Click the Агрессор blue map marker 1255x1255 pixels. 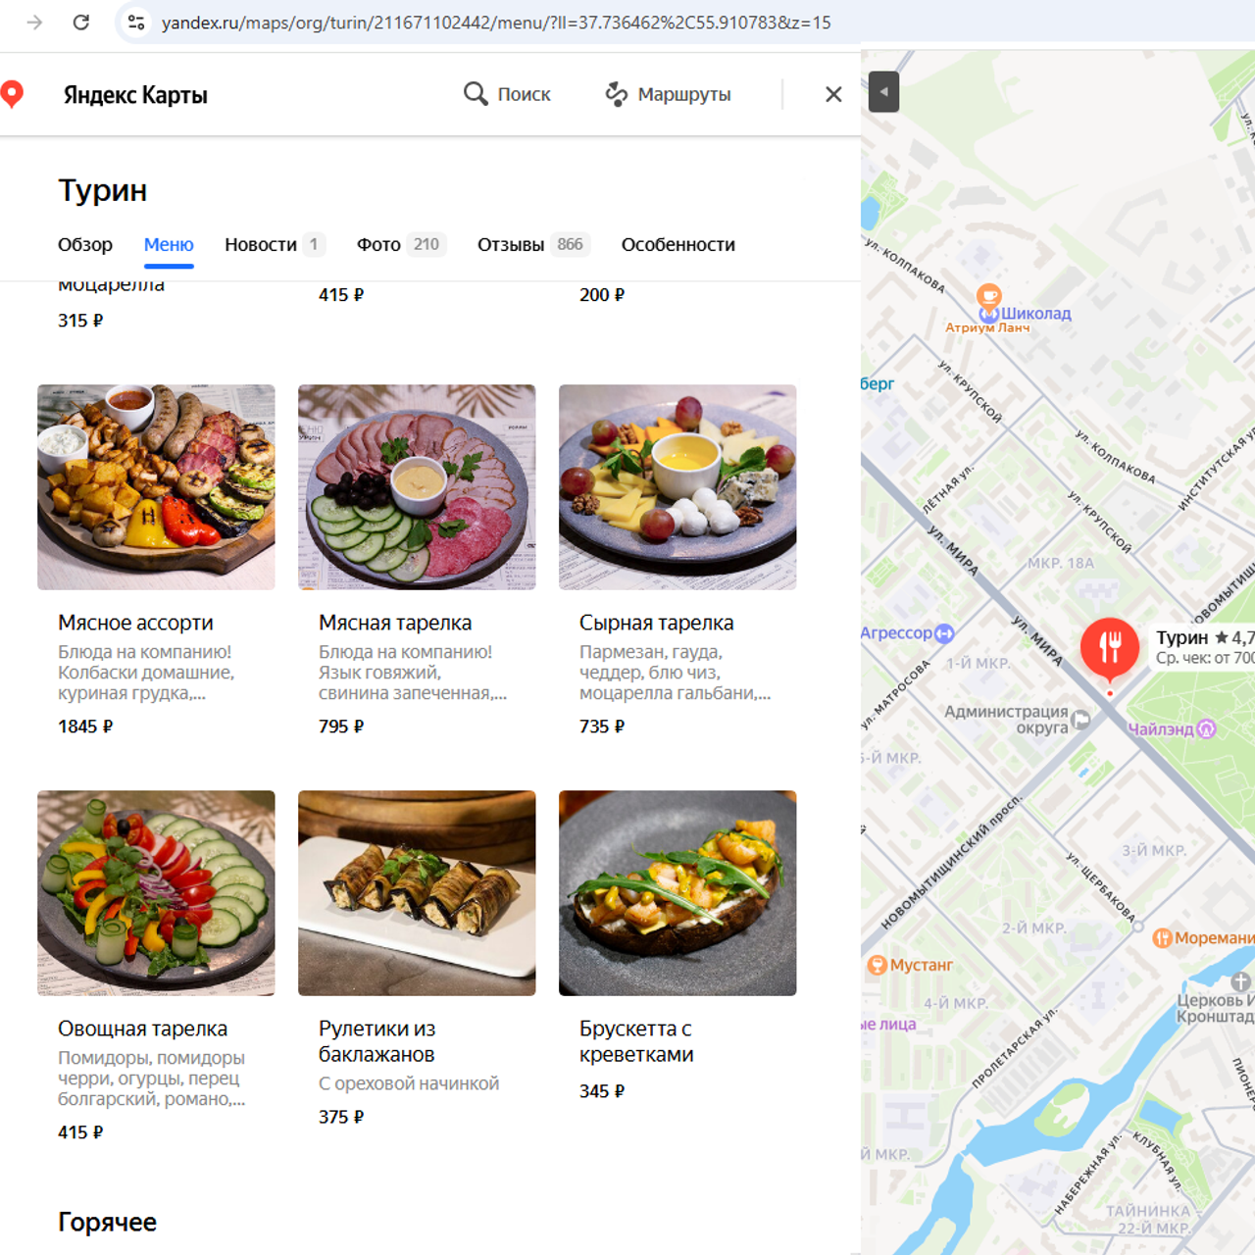pyautogui.click(x=944, y=633)
